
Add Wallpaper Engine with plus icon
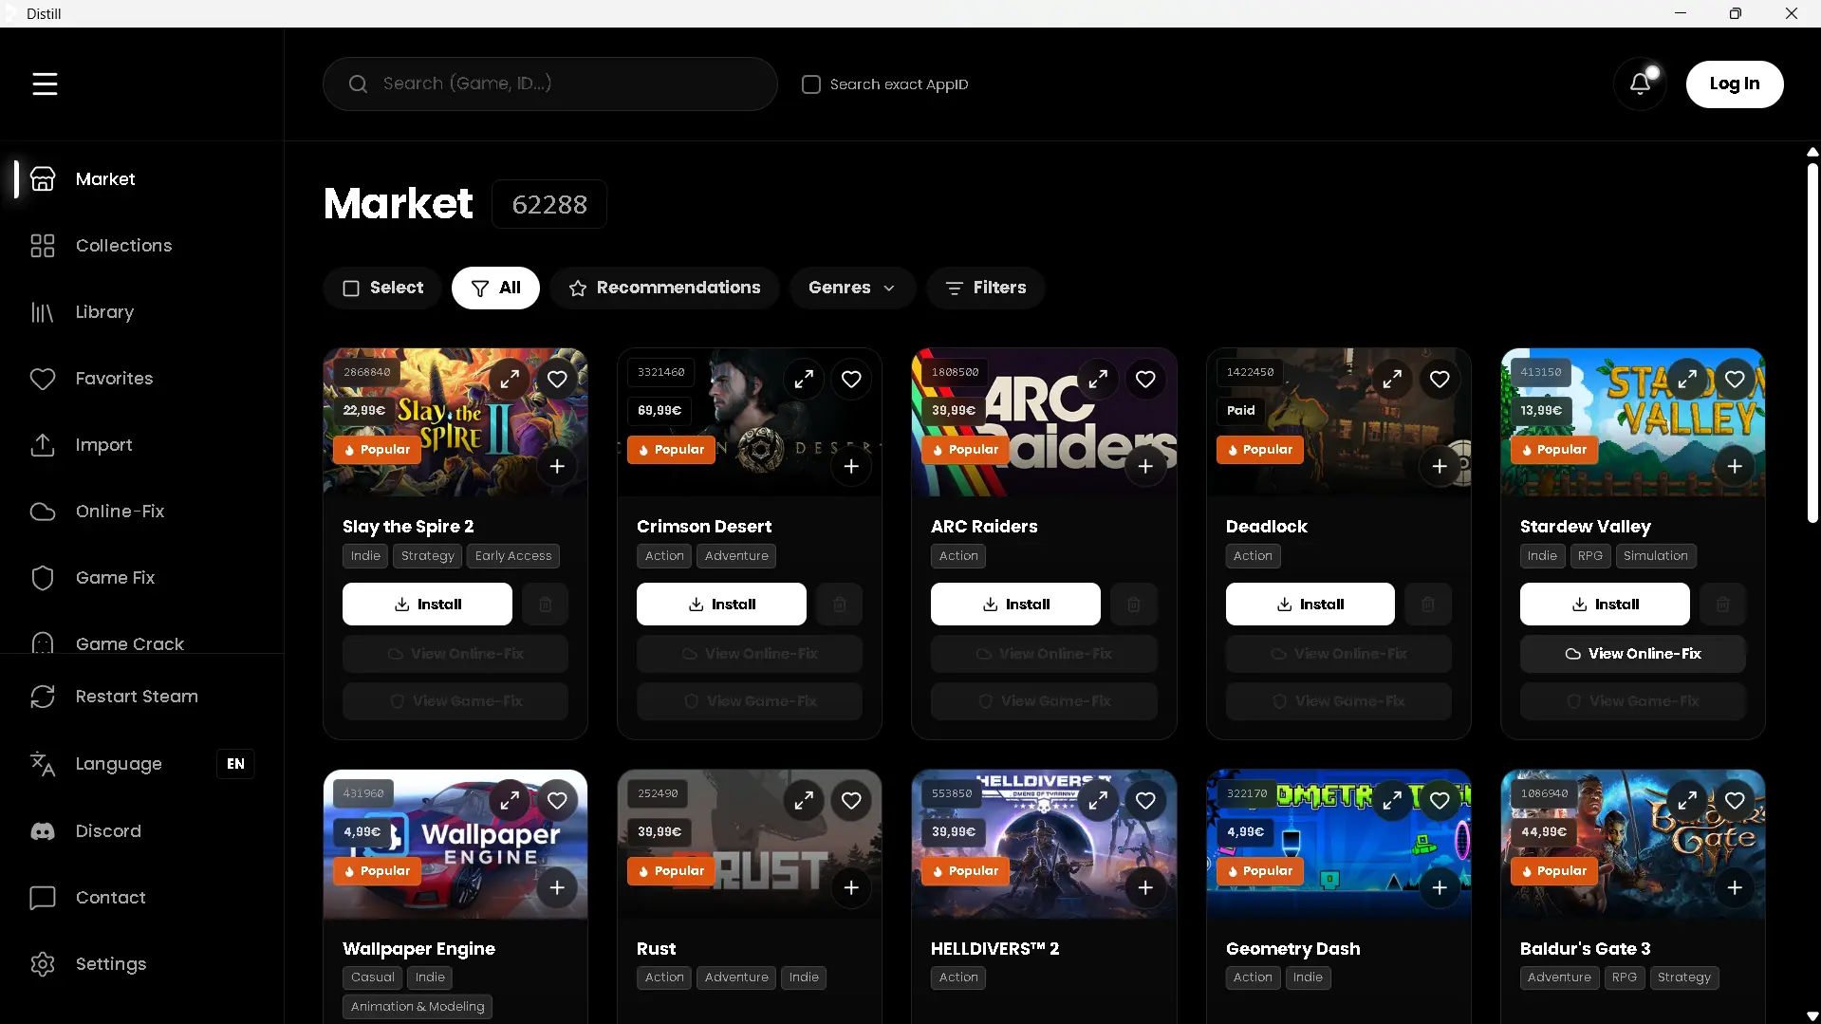tap(557, 887)
